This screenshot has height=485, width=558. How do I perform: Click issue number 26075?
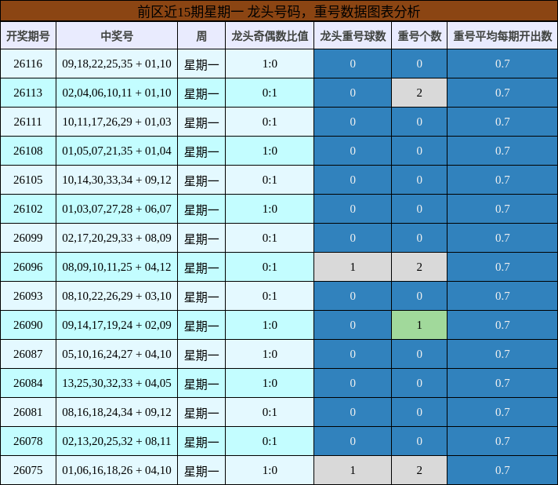[x=28, y=470]
